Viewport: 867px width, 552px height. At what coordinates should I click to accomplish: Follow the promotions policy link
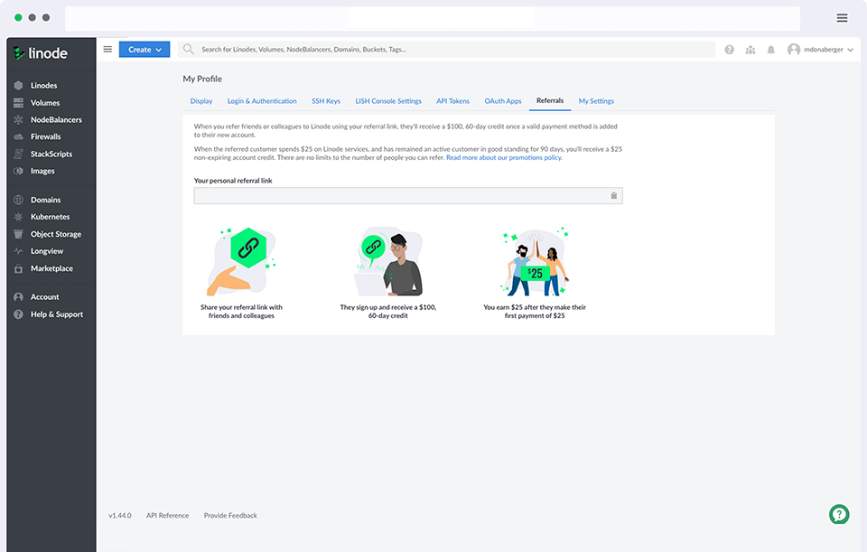(504, 158)
